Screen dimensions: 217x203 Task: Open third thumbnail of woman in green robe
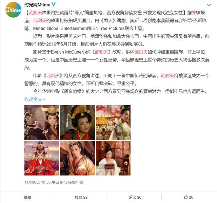(x=113, y=123)
